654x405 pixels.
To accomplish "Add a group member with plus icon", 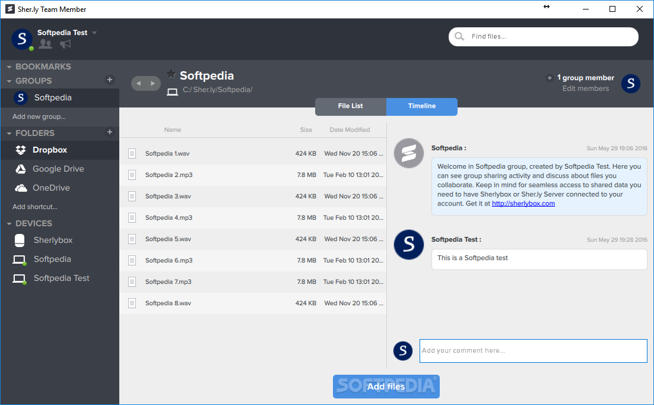I will click(x=550, y=78).
